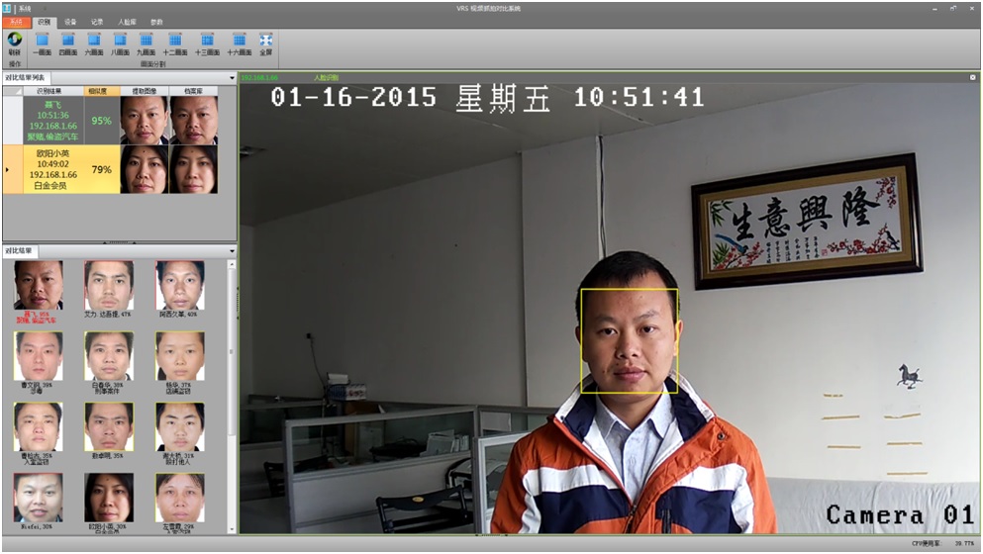The height and width of the screenshot is (554, 983).
Task: Open the 系统 orange tab
Action: point(16,22)
